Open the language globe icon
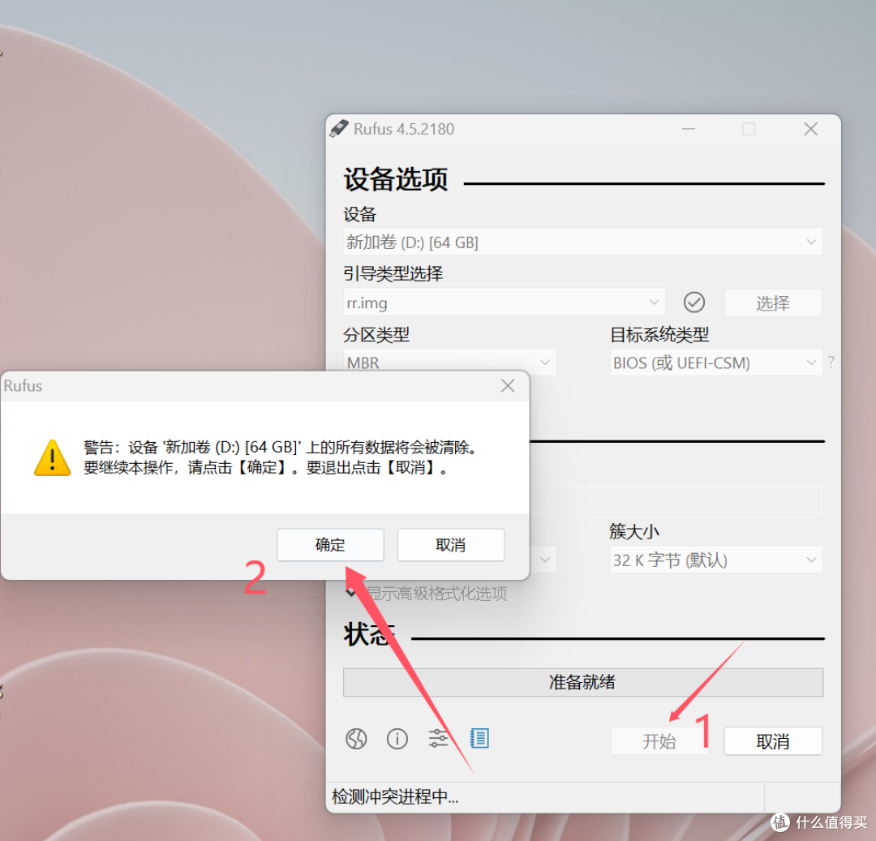 [356, 739]
